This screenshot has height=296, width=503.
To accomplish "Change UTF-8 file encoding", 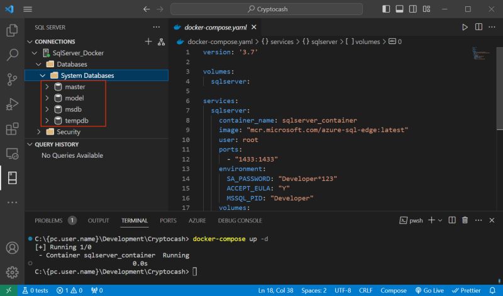I will 343,290.
